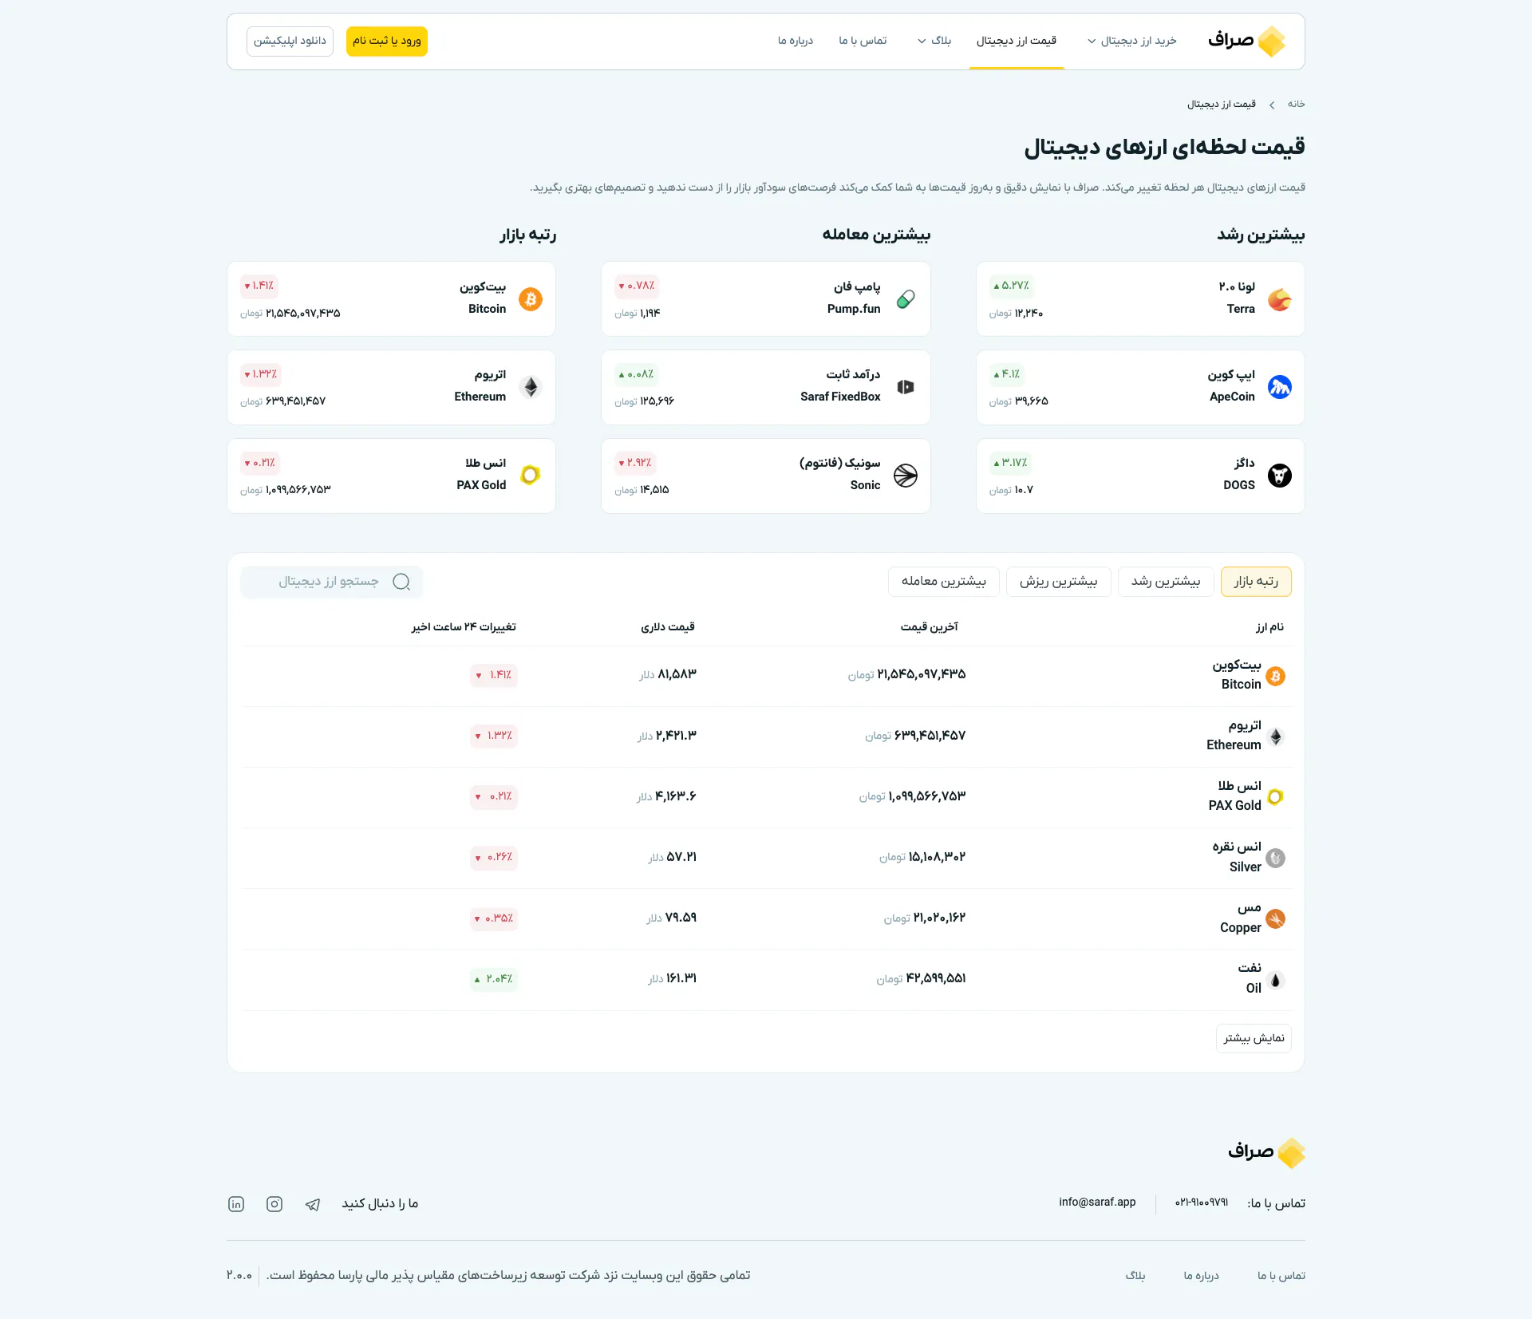Click the خانه breadcrumb link

click(1296, 105)
